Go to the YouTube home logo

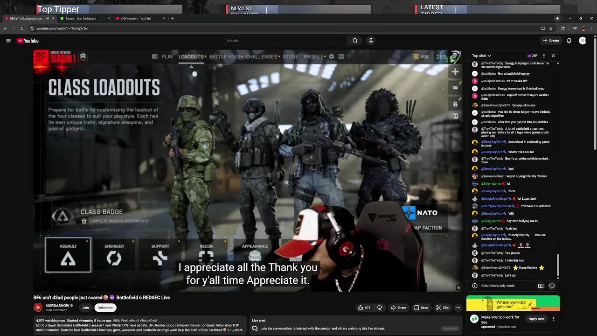pos(28,41)
